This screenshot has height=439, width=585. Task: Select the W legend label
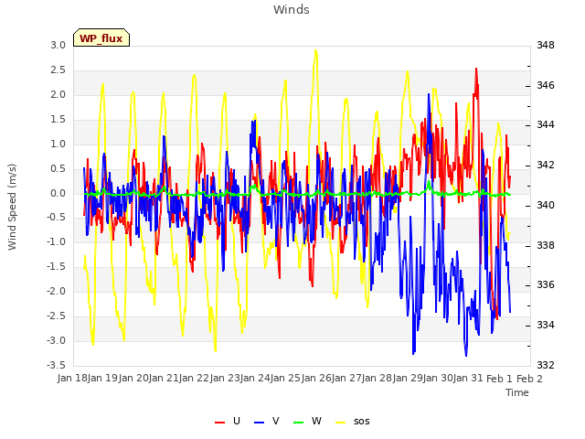pyautogui.click(x=316, y=421)
